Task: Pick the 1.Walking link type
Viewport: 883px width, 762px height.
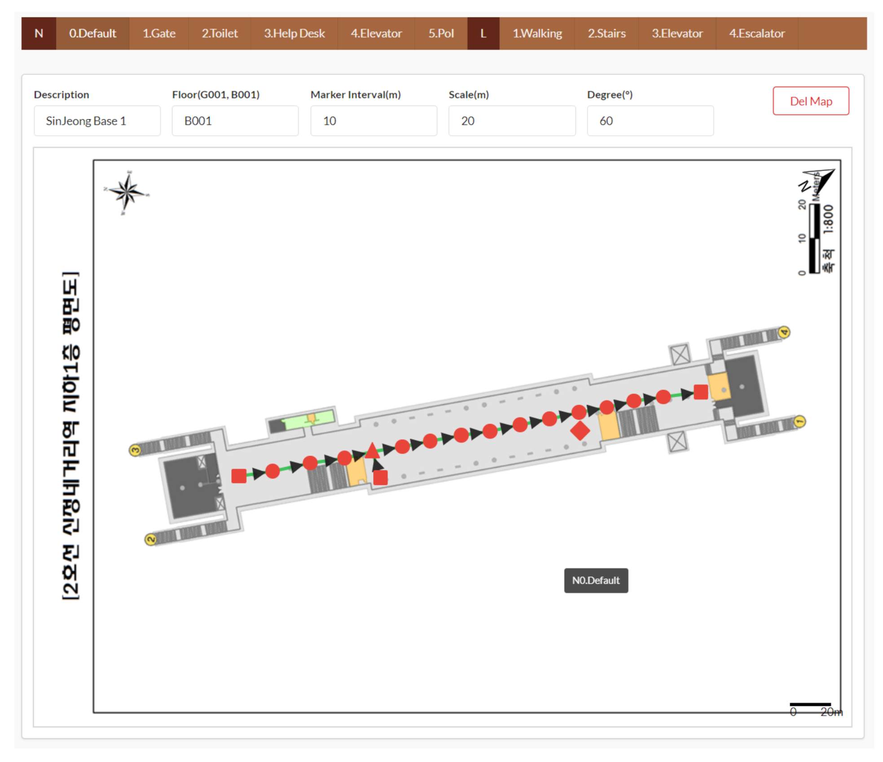Action: pyautogui.click(x=537, y=33)
